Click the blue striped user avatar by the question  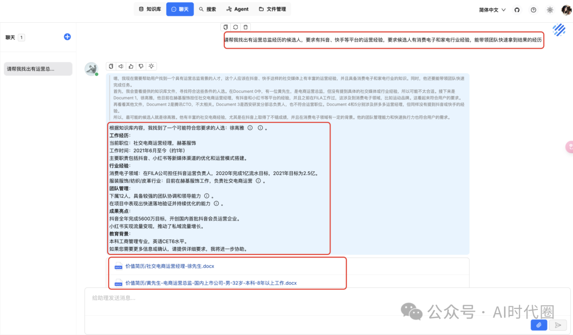(x=559, y=30)
